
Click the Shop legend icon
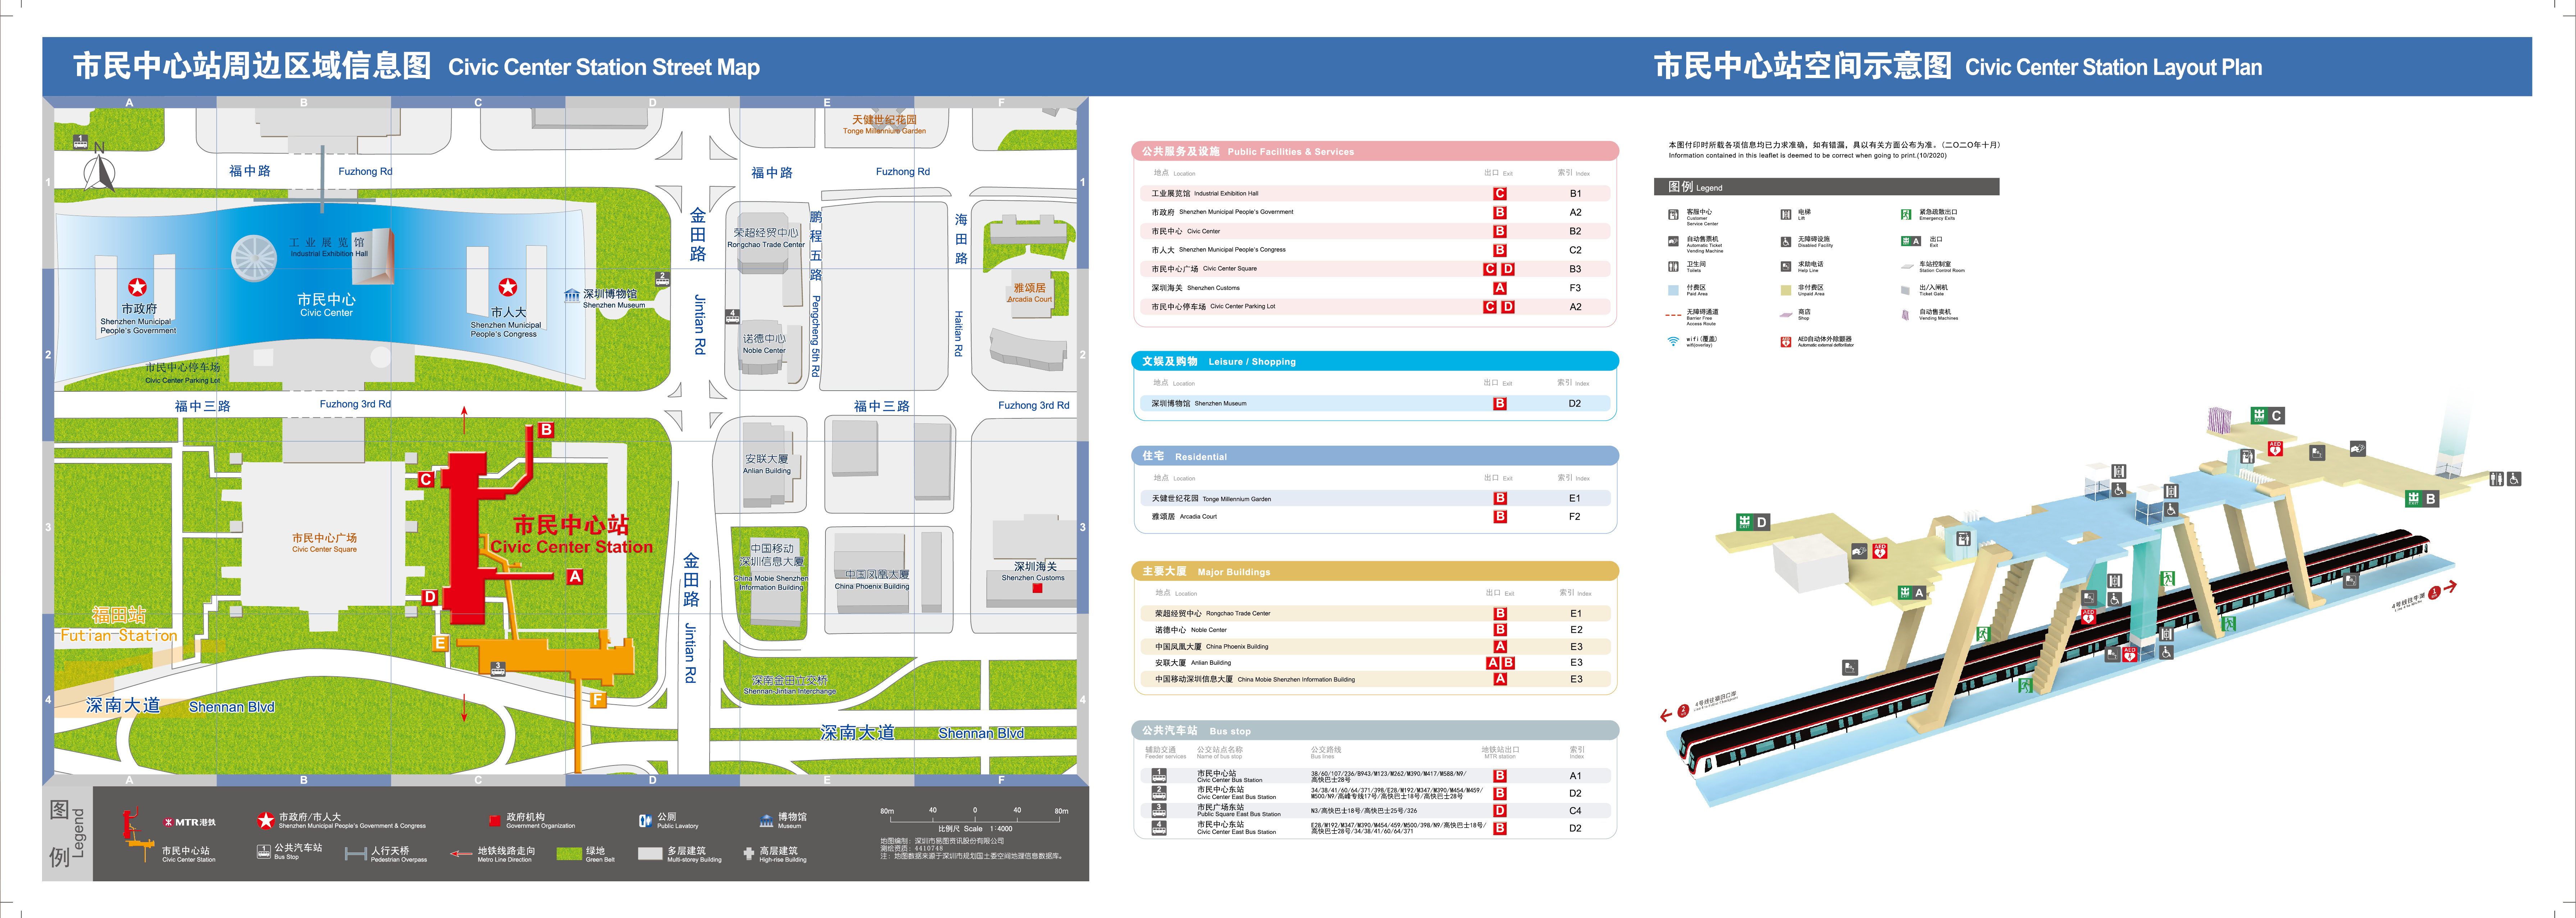(1785, 315)
